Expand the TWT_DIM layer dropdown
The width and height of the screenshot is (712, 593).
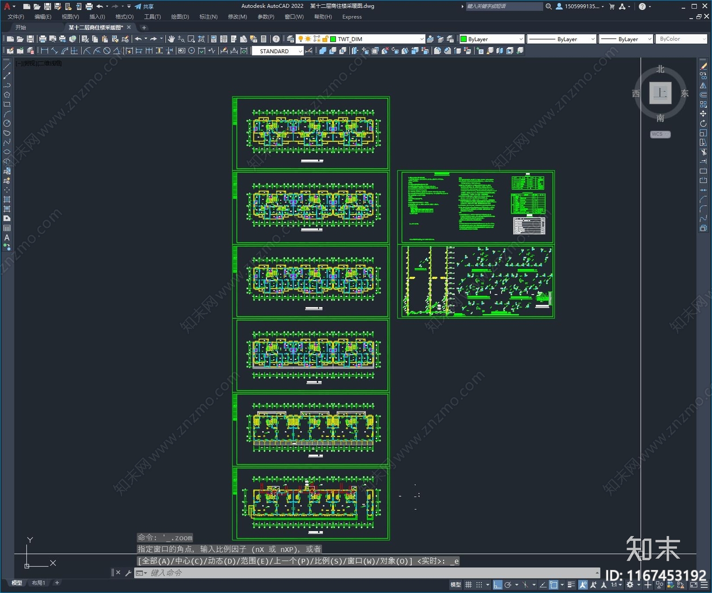(422, 39)
